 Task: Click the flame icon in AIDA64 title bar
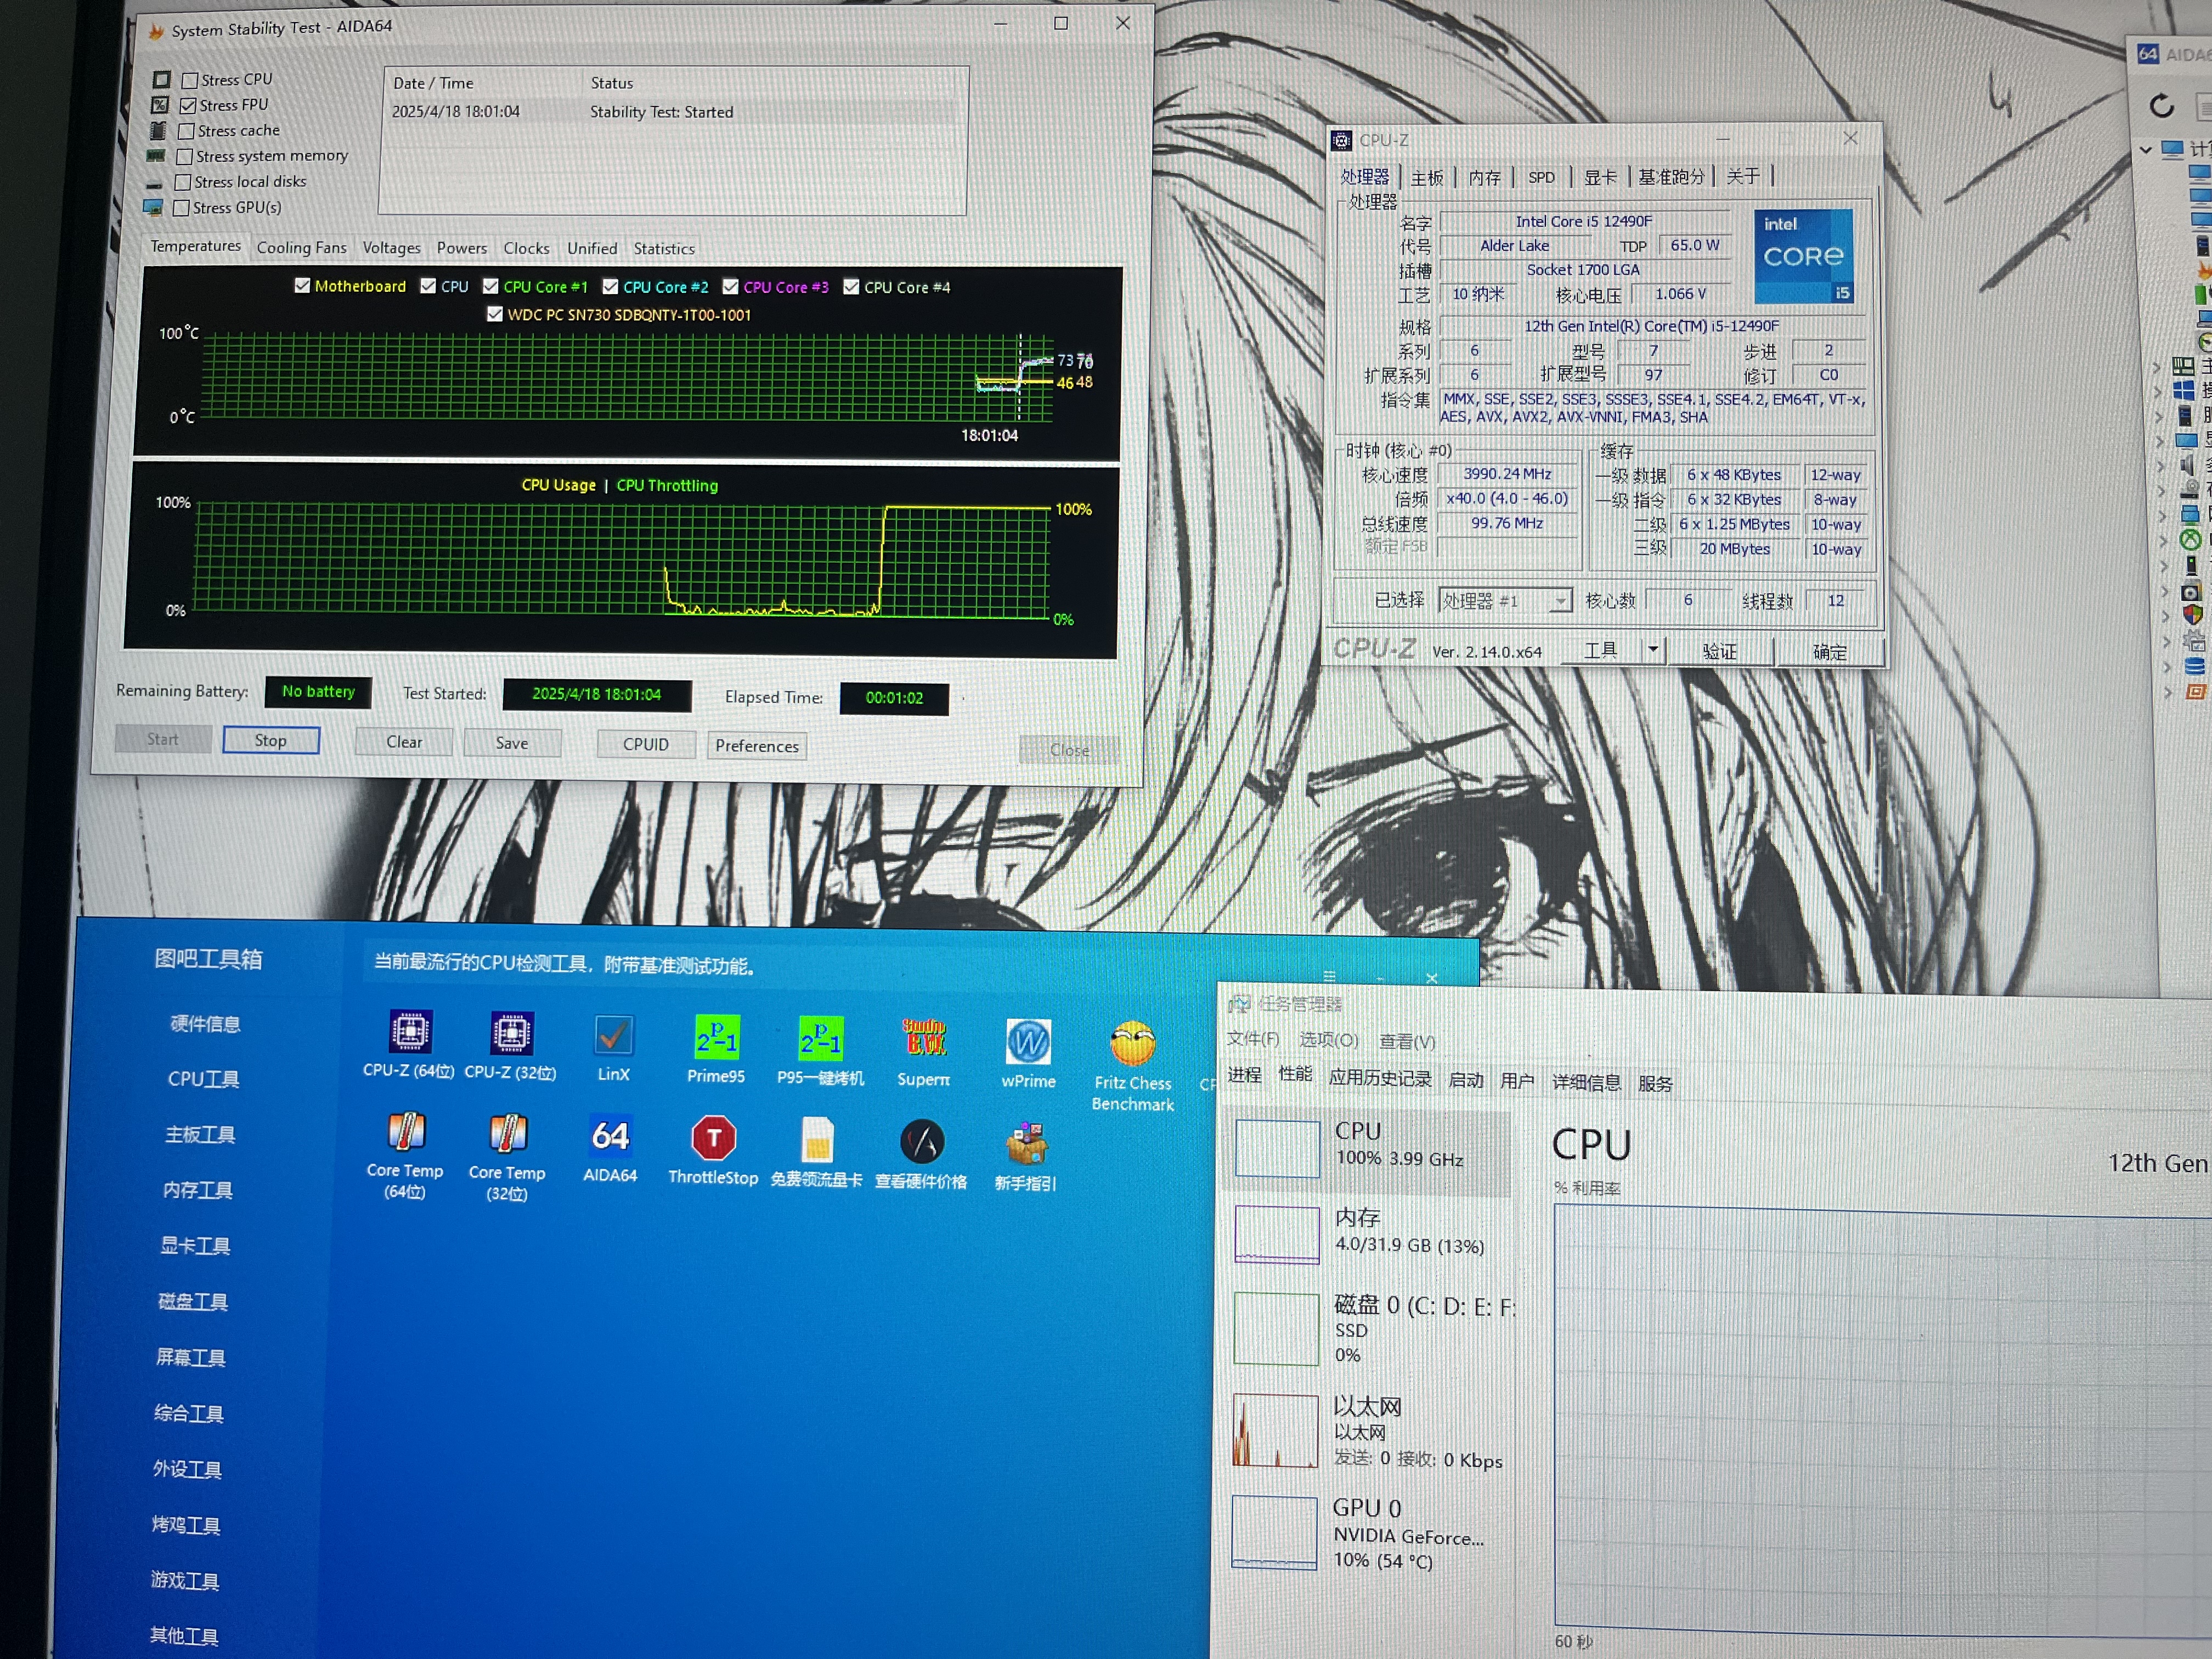click(156, 31)
